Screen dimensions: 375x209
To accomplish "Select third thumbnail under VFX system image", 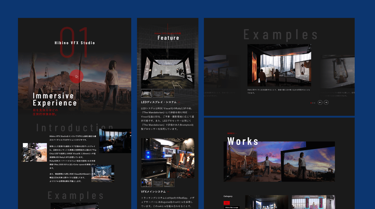I will (169, 183).
